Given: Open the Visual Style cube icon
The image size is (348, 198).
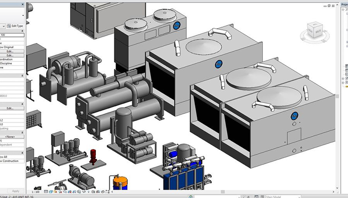Looking at the screenshot, I should 51,191.
